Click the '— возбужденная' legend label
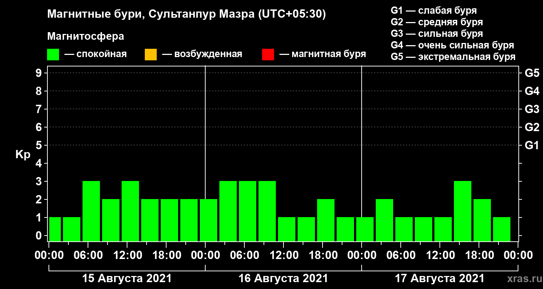Viewport: 543px width, 289px height. (x=202, y=55)
